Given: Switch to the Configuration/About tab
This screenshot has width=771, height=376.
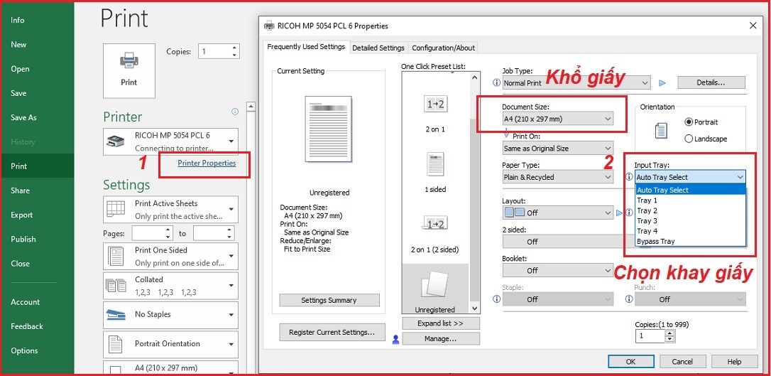Looking at the screenshot, I should click(443, 48).
